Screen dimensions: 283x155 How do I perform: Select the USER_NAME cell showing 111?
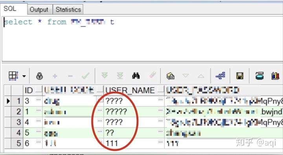click(134, 143)
